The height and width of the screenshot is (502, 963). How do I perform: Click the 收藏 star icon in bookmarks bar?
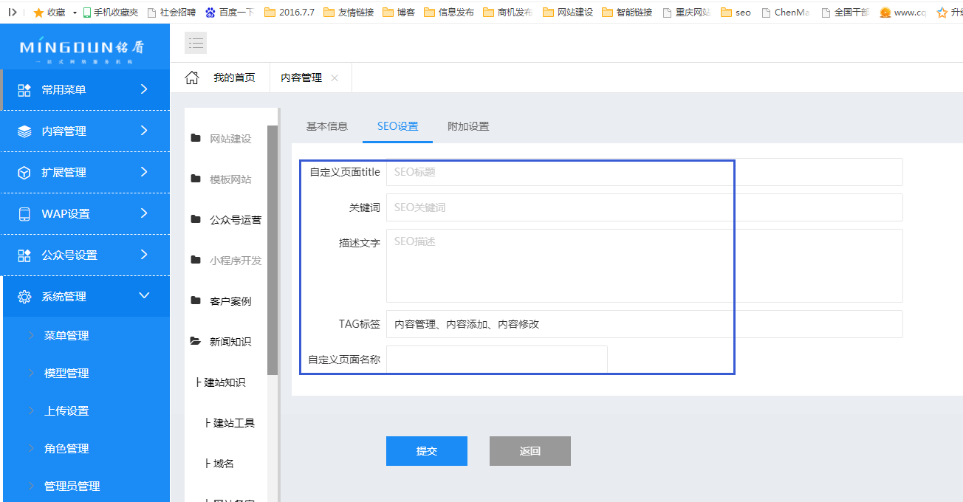point(38,13)
